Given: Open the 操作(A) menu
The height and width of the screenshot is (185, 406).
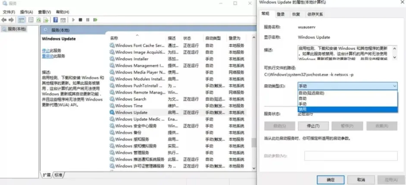Looking at the screenshot, I should pyautogui.click(x=27, y=12).
